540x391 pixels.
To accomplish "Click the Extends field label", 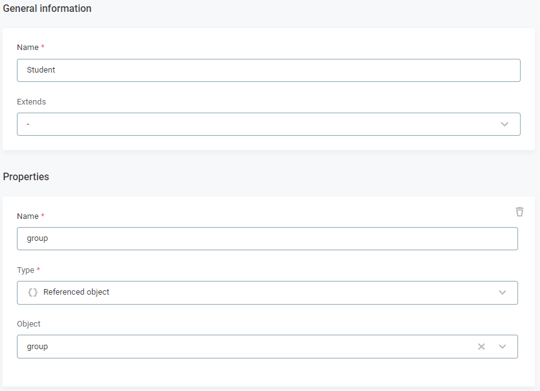I will point(31,101).
